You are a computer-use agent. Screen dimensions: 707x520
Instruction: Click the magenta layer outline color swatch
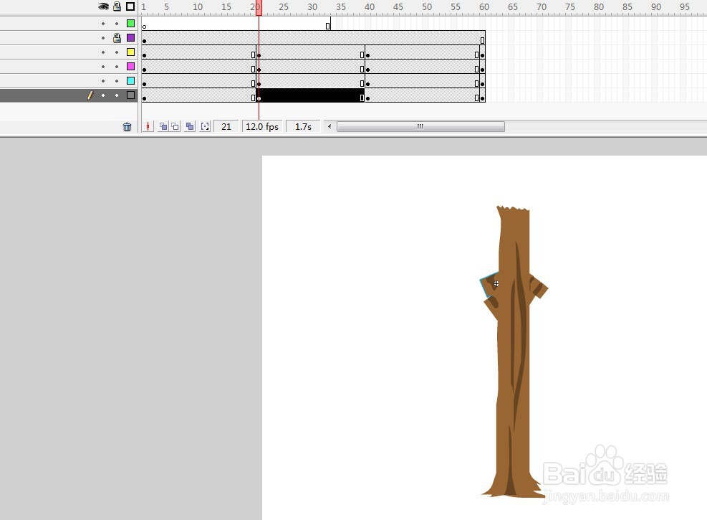[131, 67]
